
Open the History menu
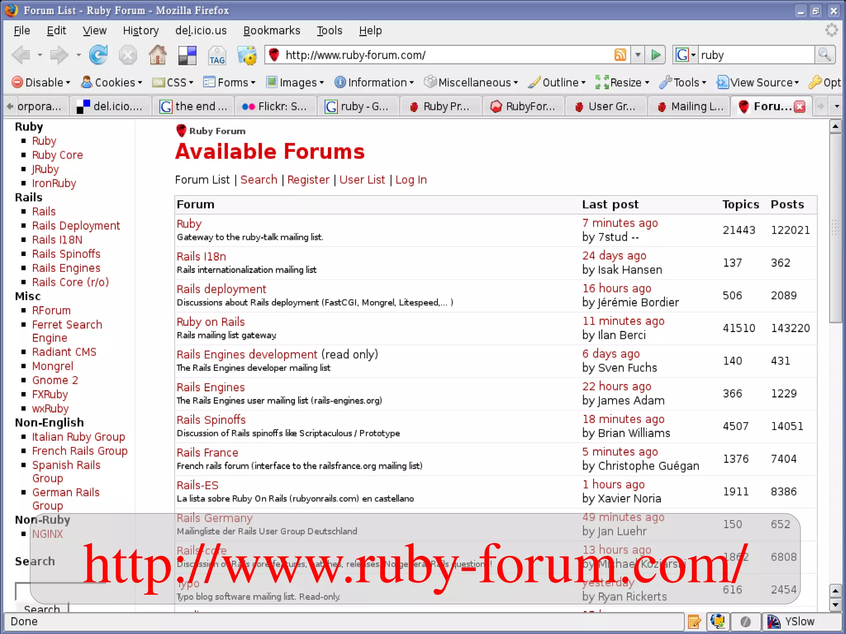coord(141,31)
